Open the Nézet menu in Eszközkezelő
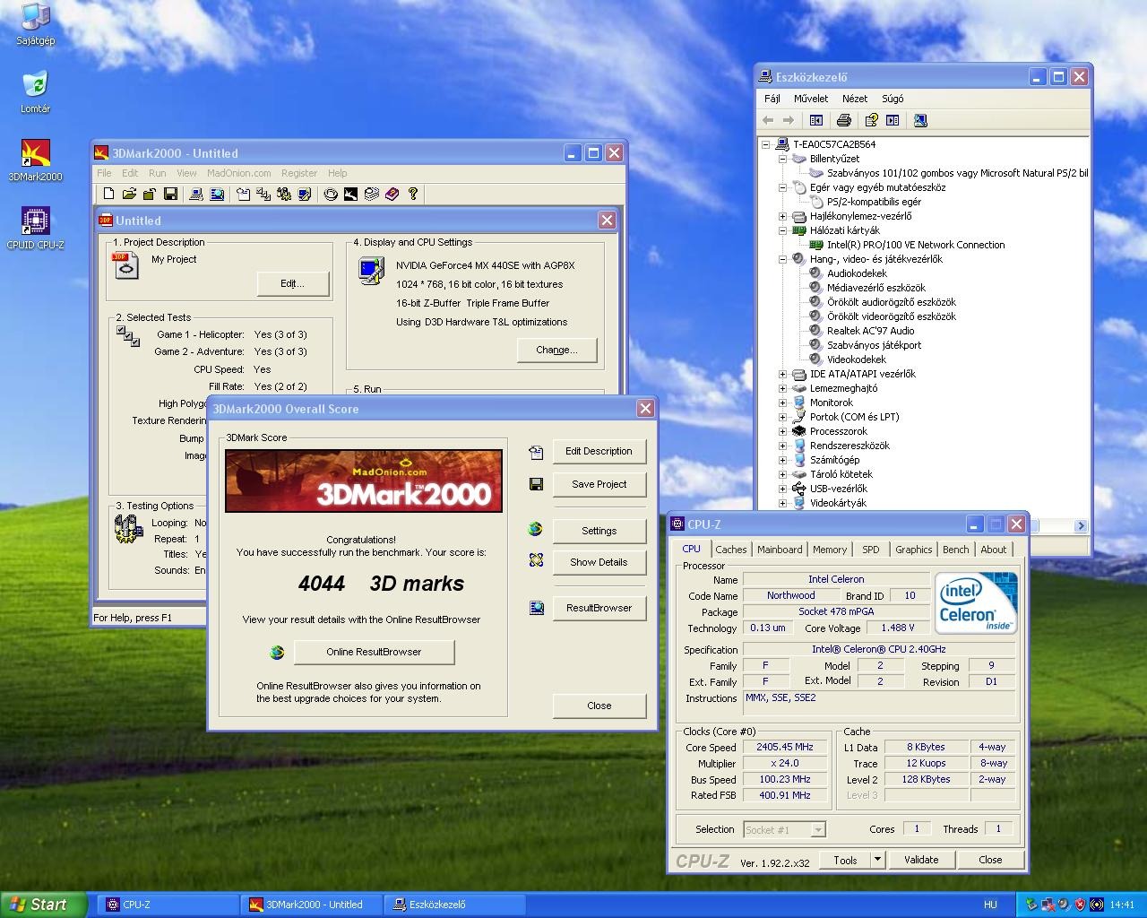The image size is (1147, 918). point(855,99)
